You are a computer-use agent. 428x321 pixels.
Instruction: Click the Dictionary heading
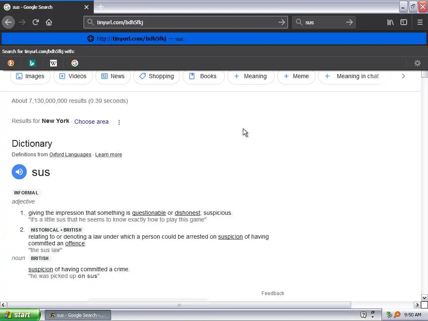32,144
